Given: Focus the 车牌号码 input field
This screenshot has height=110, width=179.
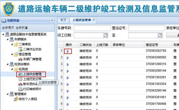Looking at the screenshot, I should 92,28.
